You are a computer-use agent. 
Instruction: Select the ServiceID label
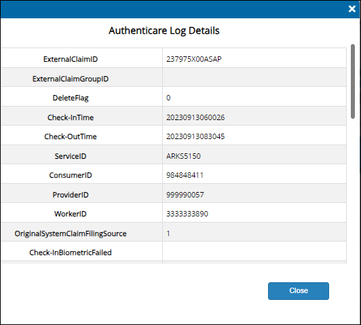pyautogui.click(x=71, y=156)
